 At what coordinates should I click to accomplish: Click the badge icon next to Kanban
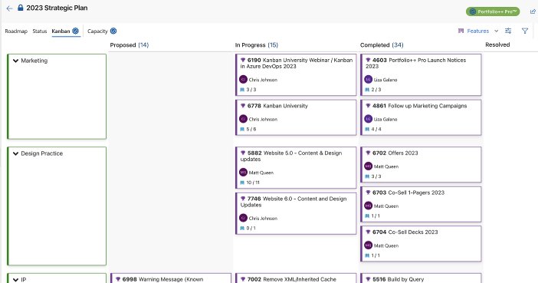coord(75,31)
